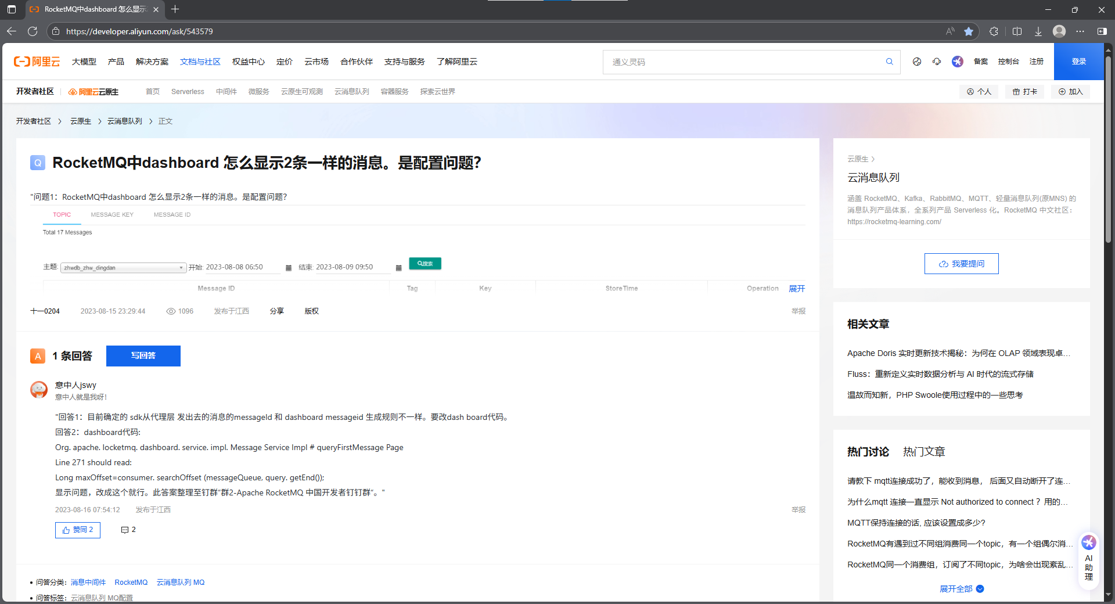1115x604 pixels.
Task: Click the 个人 button
Action: pos(979,92)
